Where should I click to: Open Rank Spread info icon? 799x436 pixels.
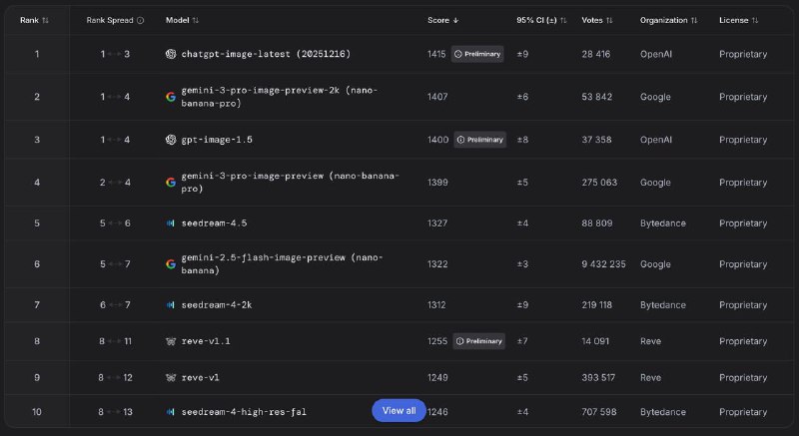[x=140, y=20]
